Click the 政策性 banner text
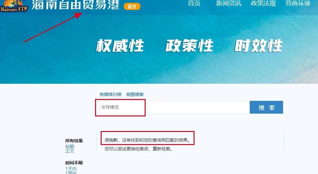 pyautogui.click(x=189, y=45)
